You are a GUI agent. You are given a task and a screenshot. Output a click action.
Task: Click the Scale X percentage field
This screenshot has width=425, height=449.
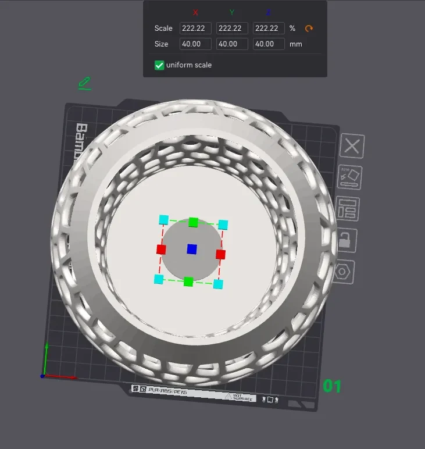click(x=195, y=28)
